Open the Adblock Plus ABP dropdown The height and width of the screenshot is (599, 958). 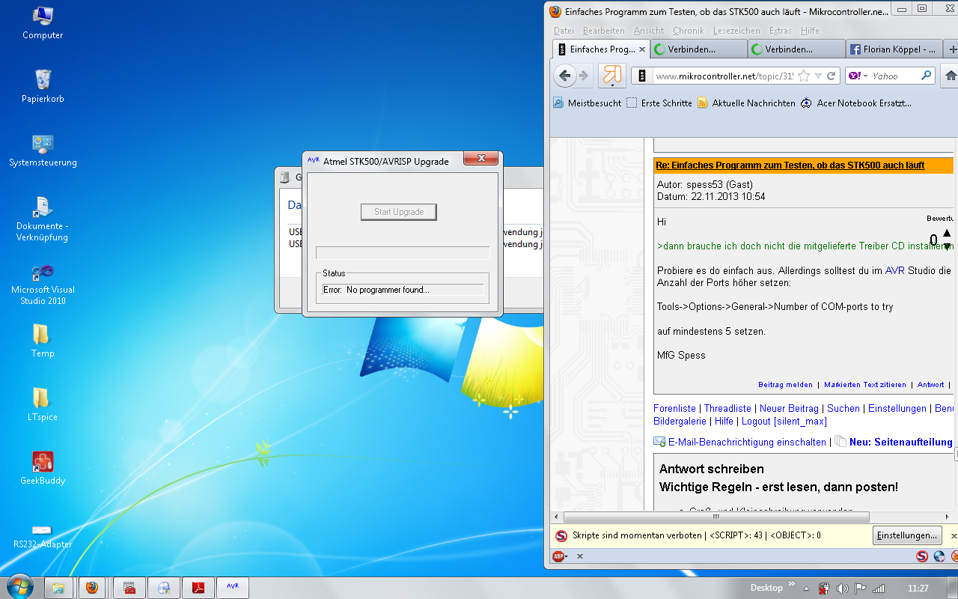560,556
